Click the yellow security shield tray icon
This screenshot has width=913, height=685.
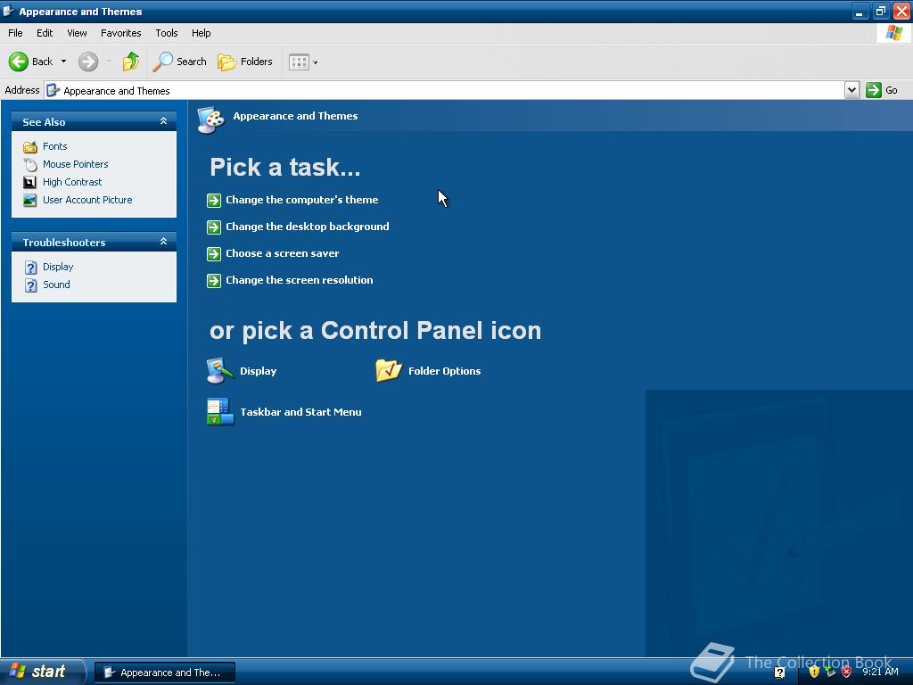point(813,673)
